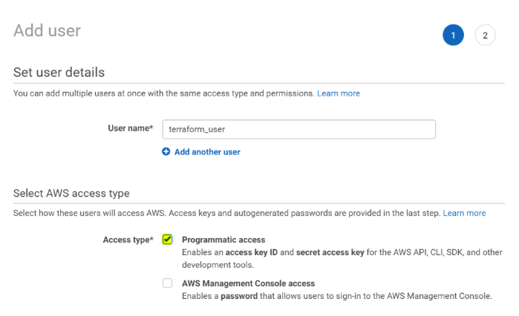Open Learn more link under Set user details
Image resolution: width=519 pixels, height=316 pixels.
click(339, 93)
